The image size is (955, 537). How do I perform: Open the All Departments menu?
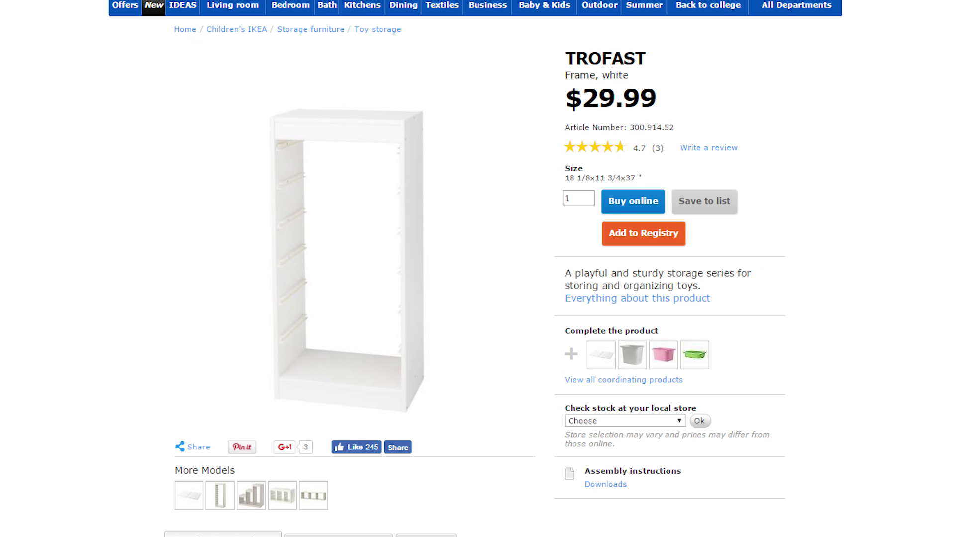point(796,5)
